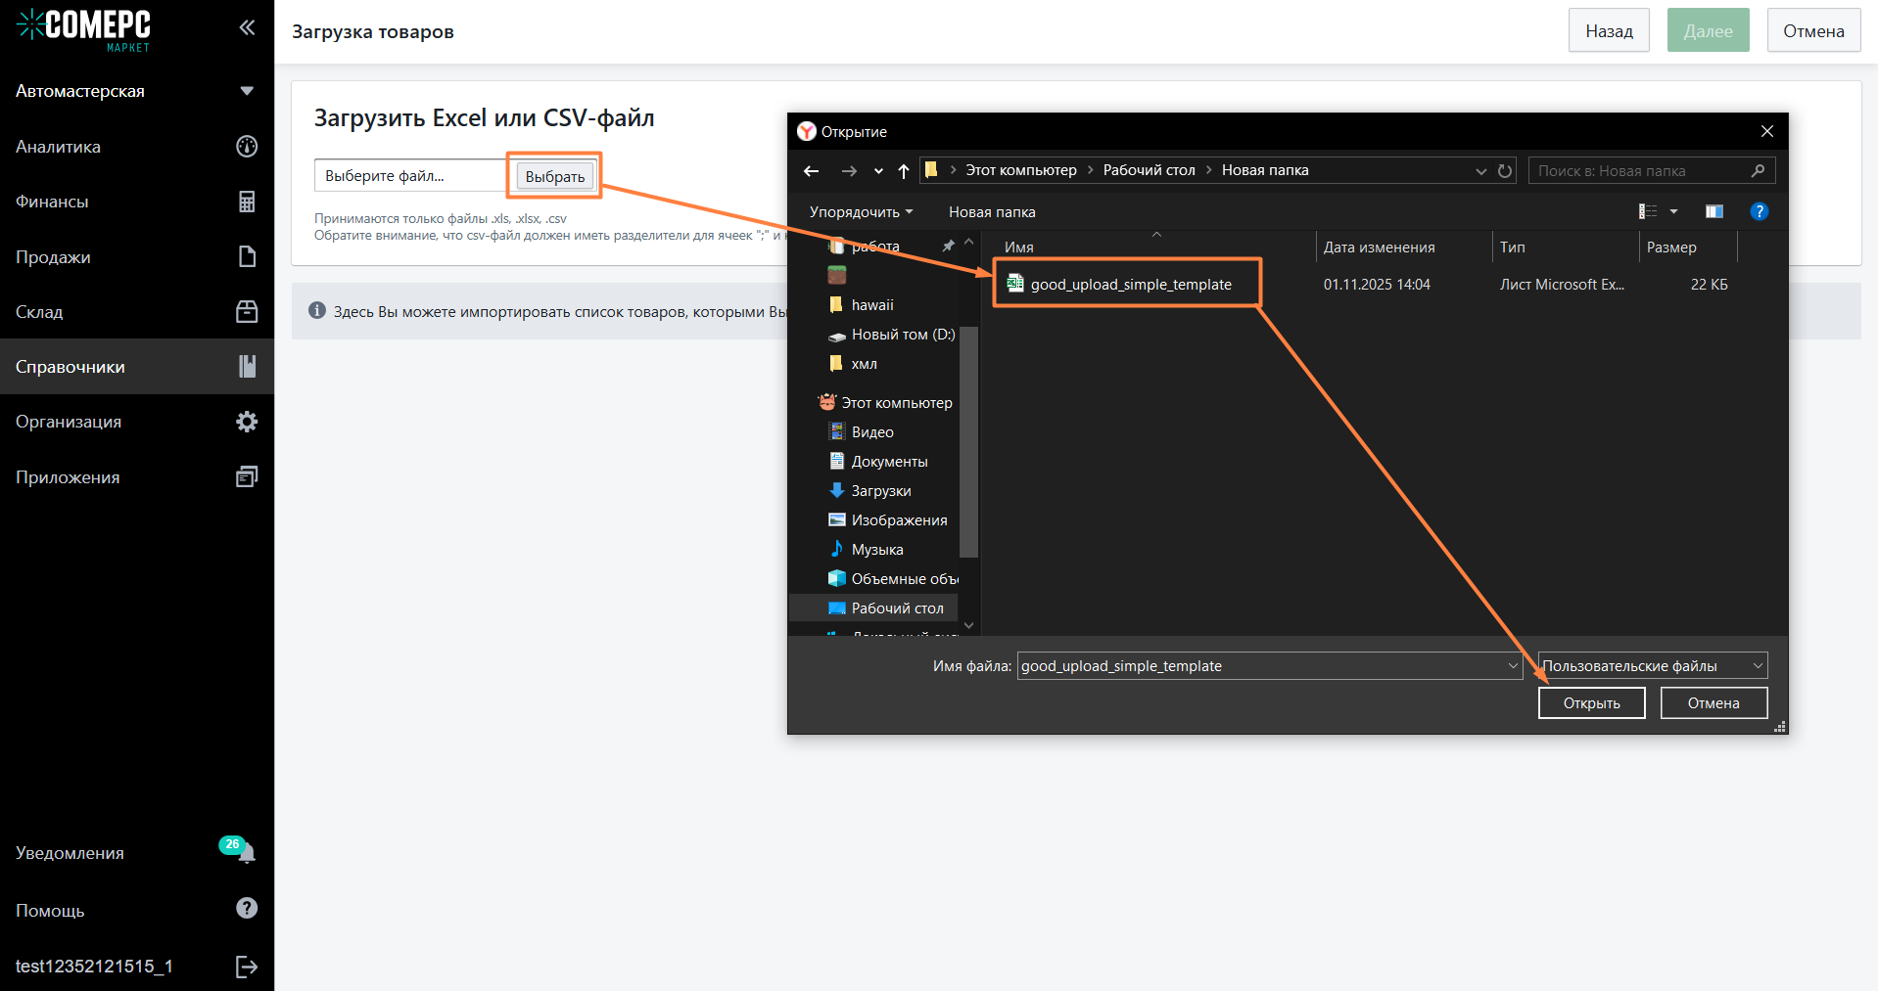Select hawaii folder in navigation tree
The width and height of the screenshot is (1878, 991).
coord(872,305)
